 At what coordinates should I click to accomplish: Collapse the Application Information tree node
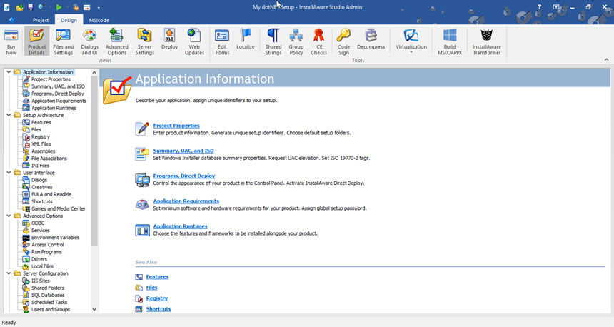pyautogui.click(x=9, y=72)
